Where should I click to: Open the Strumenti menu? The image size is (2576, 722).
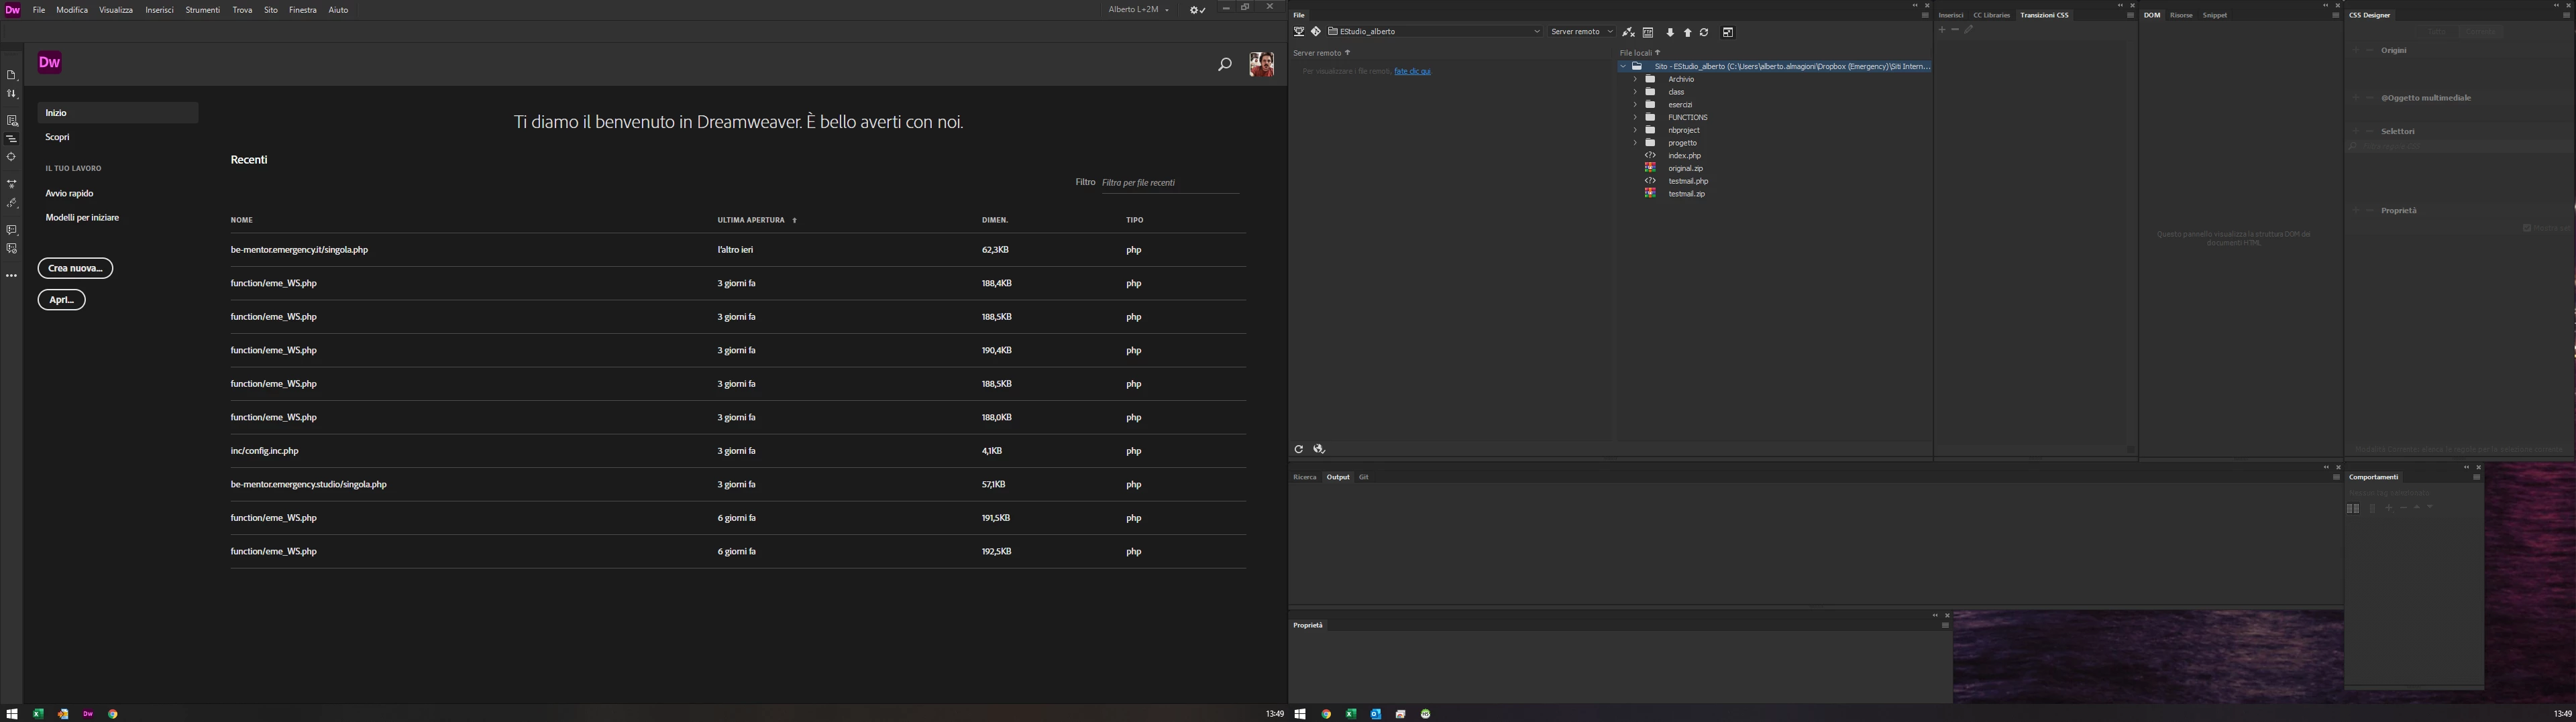[203, 10]
